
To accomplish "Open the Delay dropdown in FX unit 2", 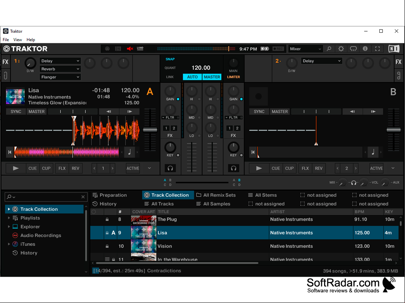I will pos(322,61).
